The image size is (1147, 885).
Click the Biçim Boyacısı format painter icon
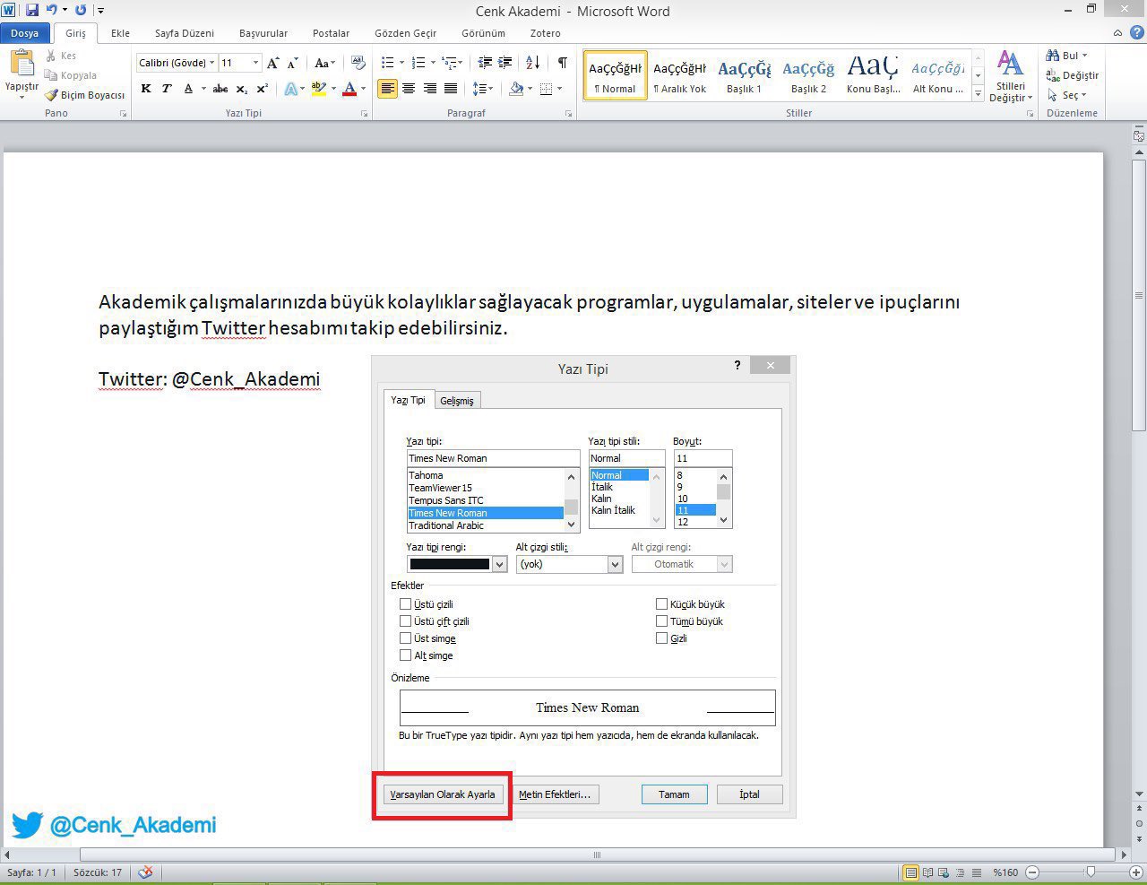(52, 95)
